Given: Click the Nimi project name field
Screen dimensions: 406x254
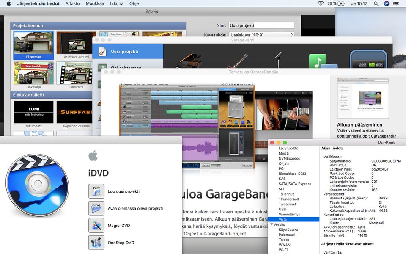Looking at the screenshot, I should (x=261, y=25).
